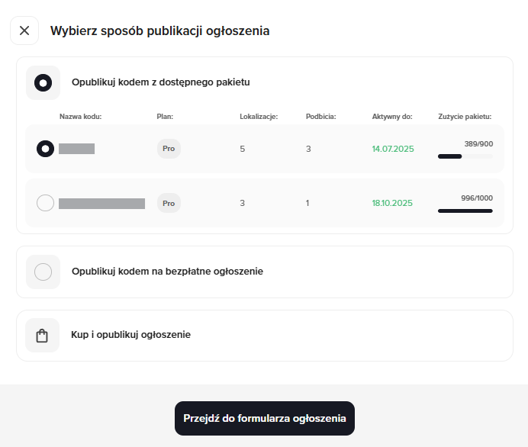Click 'Zużycie pakietu:' column header
The width and height of the screenshot is (528, 447).
tap(465, 117)
